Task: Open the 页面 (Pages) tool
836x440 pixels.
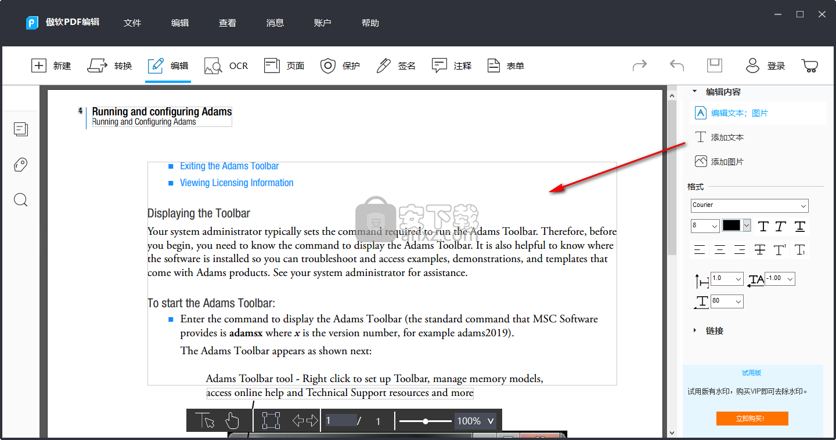Action: 284,66
